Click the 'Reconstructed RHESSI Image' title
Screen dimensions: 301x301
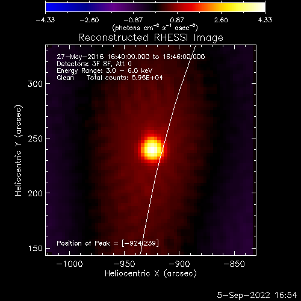150,38
